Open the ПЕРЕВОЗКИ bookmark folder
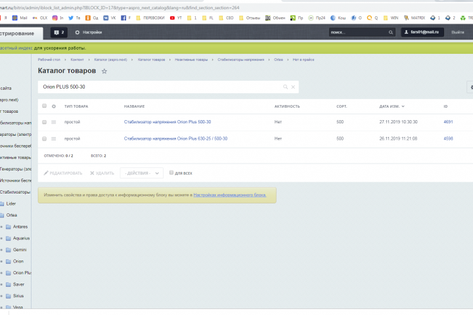473x315 pixels. coord(150,18)
